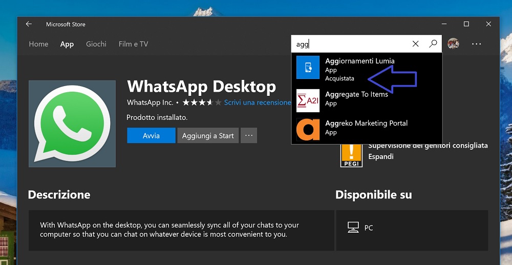Select the Aggreko Marketing Portal suggestion text
Screen dimensions: 512x265
point(367,123)
